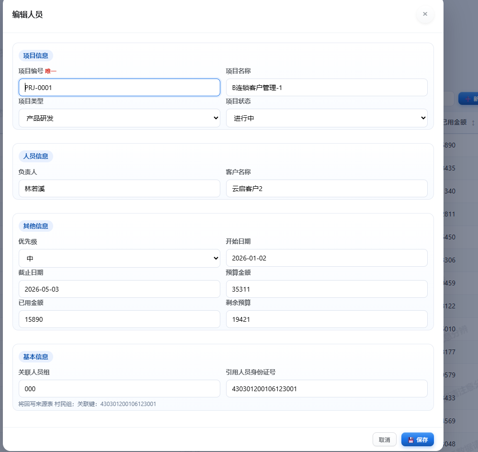Click the 客户名称 field with 云启客户2

327,188
